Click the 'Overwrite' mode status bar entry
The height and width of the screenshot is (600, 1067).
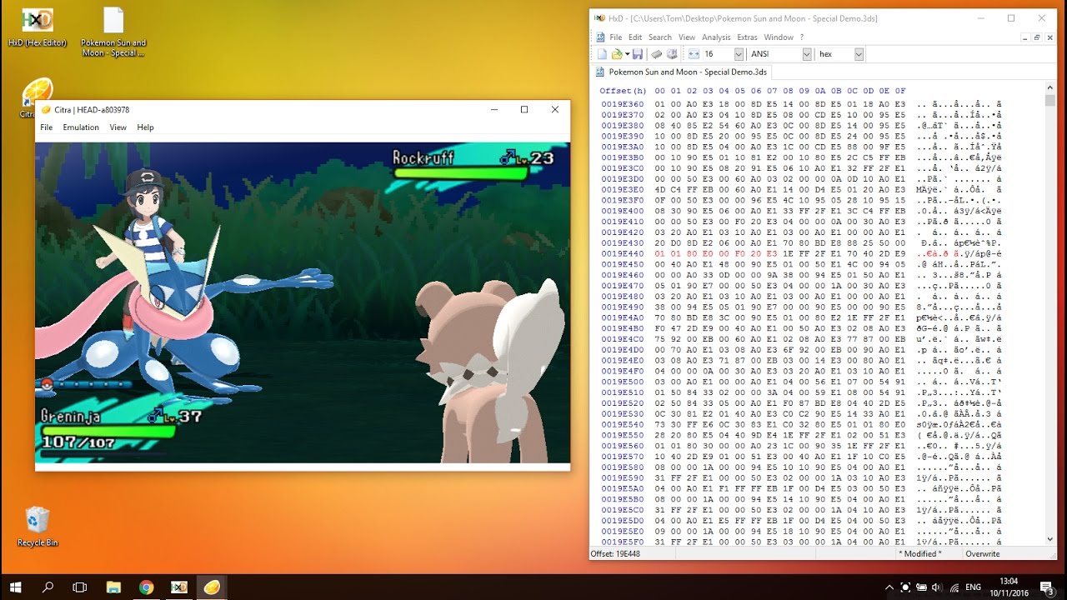982,554
